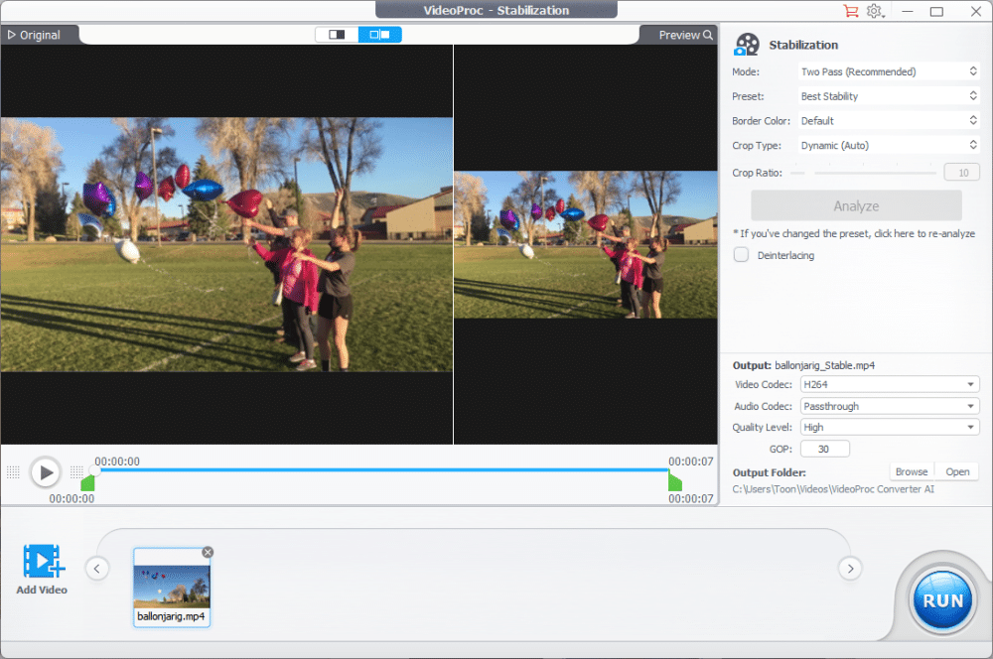Image resolution: width=993 pixels, height=659 pixels.
Task: Click the grip dots right of play button
Action: (x=76, y=471)
